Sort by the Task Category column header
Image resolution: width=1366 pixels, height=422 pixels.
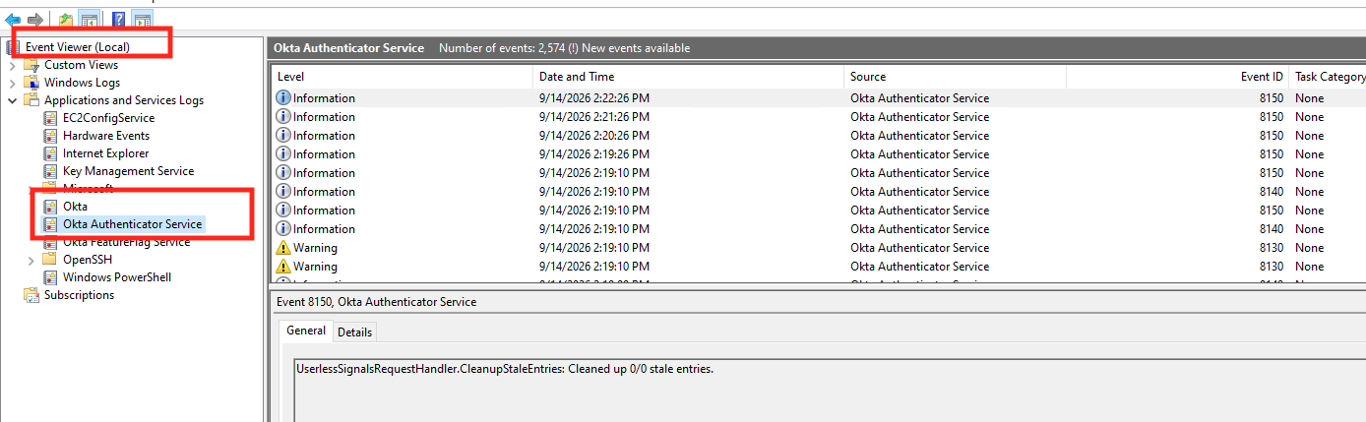pos(1328,77)
